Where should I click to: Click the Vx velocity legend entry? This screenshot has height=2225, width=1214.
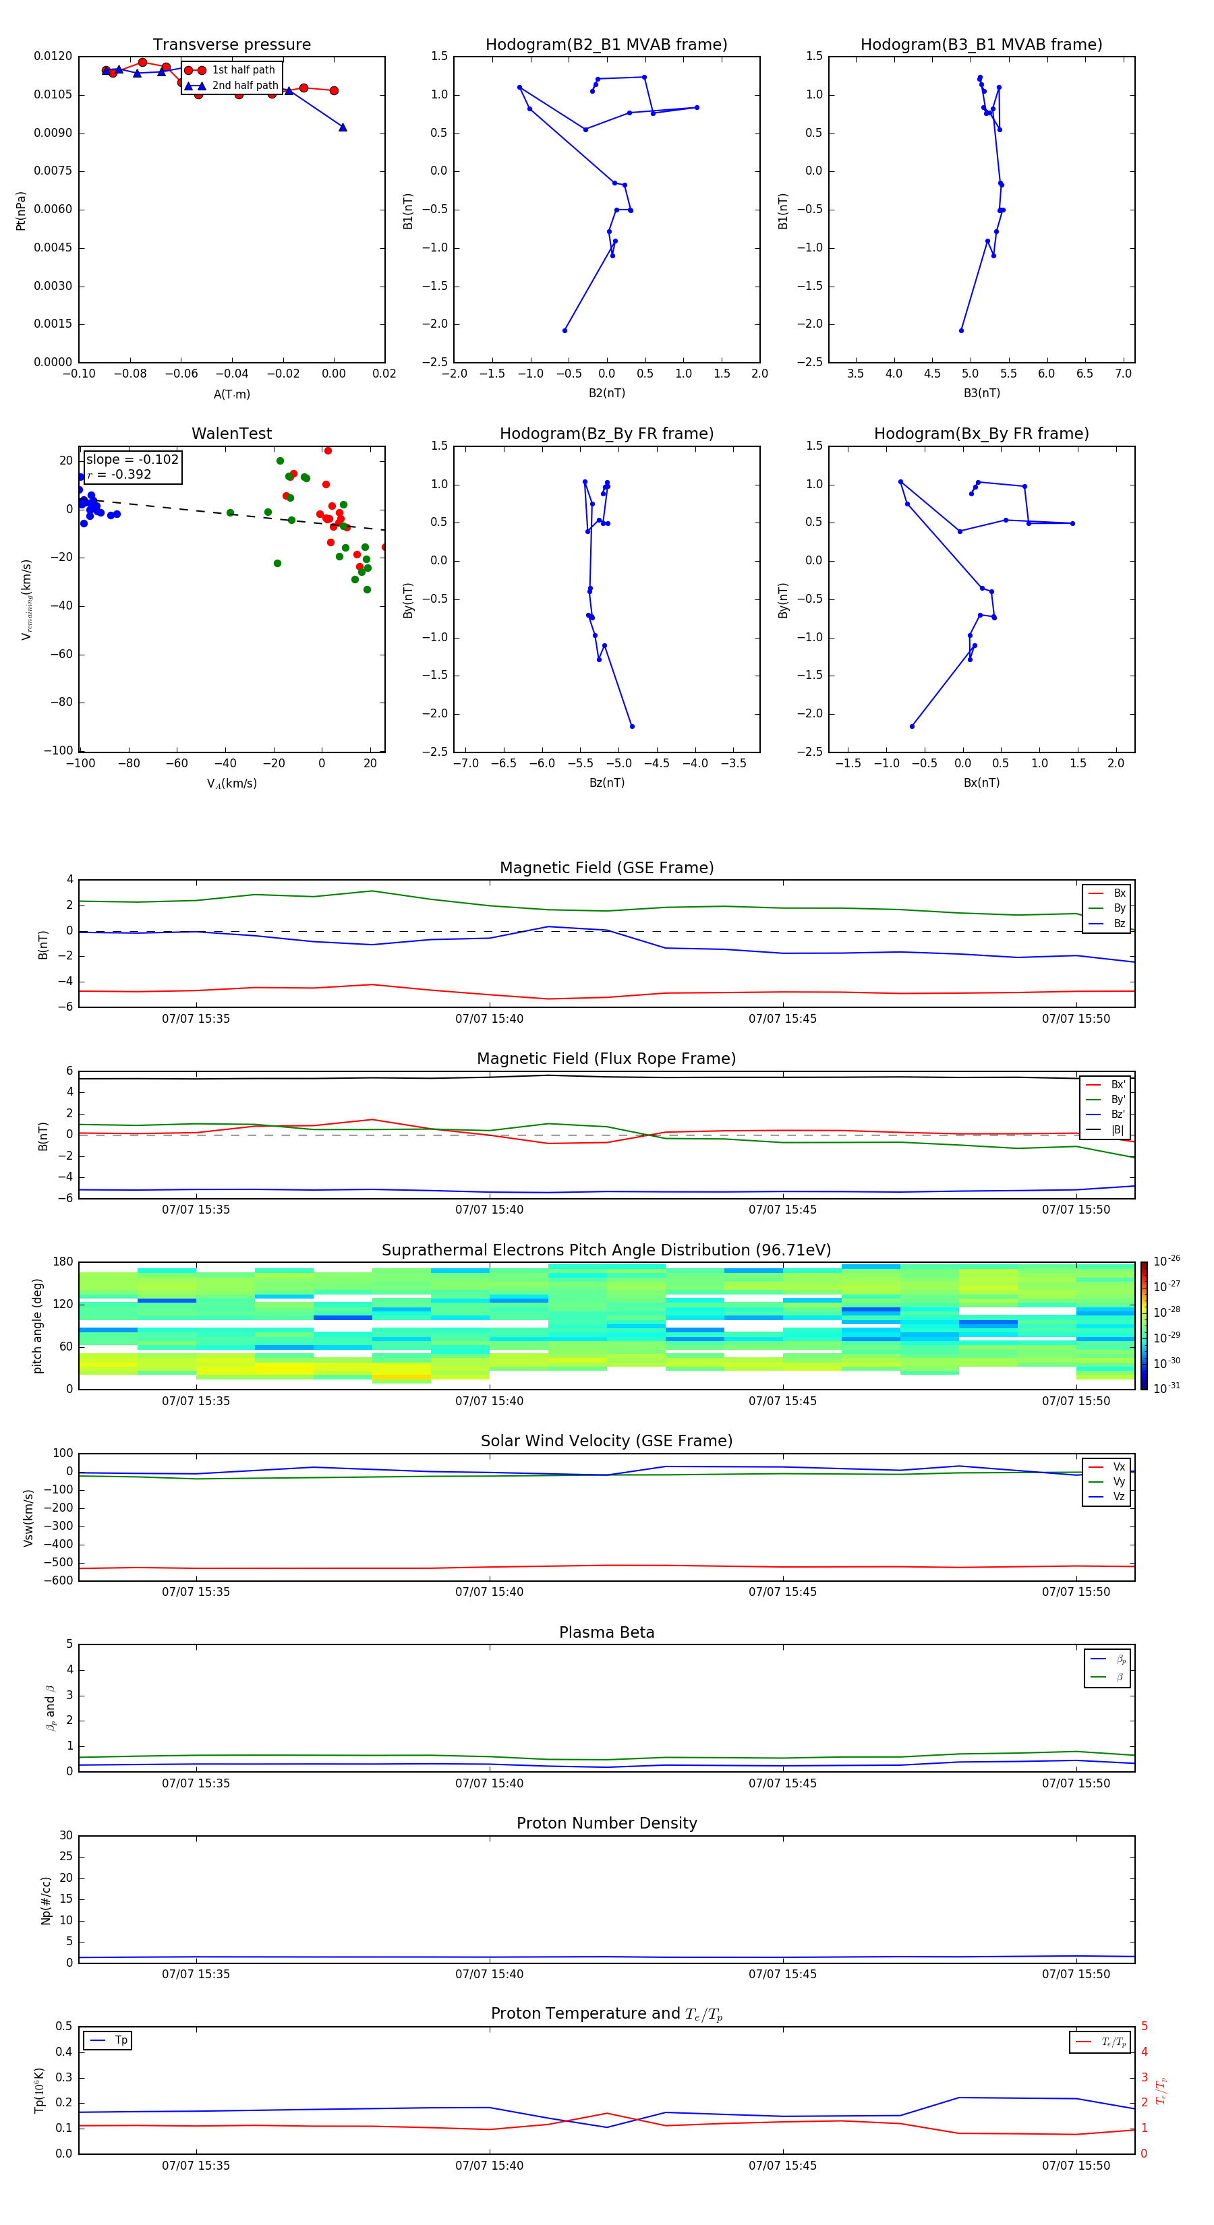click(x=1107, y=1468)
